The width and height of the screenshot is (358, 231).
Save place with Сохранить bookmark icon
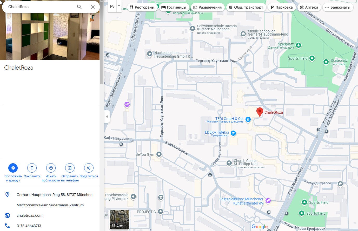click(x=32, y=168)
